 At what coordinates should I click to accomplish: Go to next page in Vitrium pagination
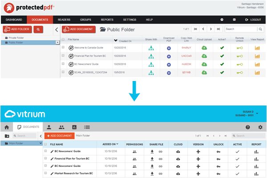[220, 136]
